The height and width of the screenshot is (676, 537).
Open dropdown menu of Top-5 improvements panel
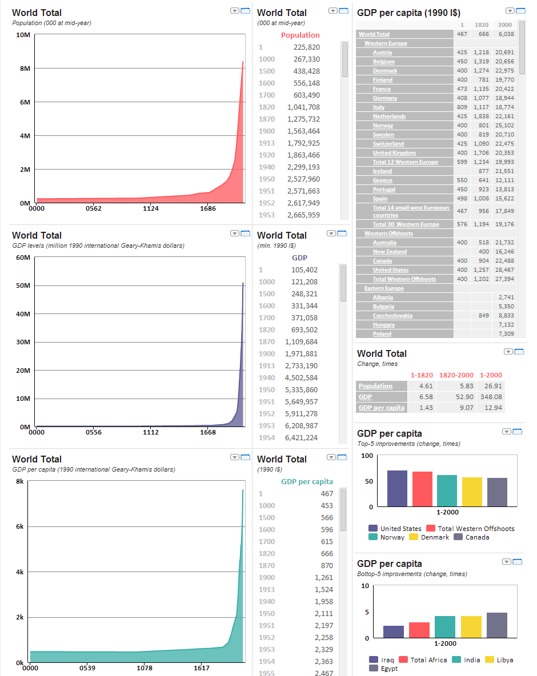pos(507,432)
